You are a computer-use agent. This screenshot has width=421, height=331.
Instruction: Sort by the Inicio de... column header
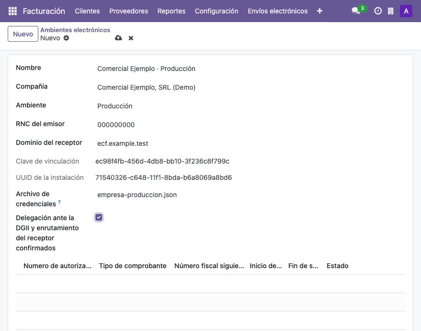266,266
